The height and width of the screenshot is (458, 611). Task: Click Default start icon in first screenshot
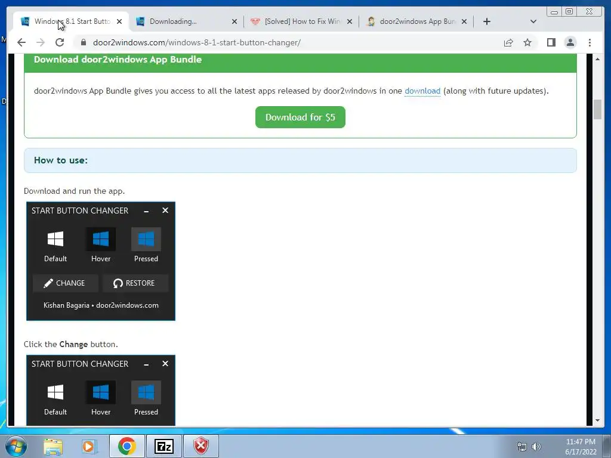pyautogui.click(x=55, y=239)
